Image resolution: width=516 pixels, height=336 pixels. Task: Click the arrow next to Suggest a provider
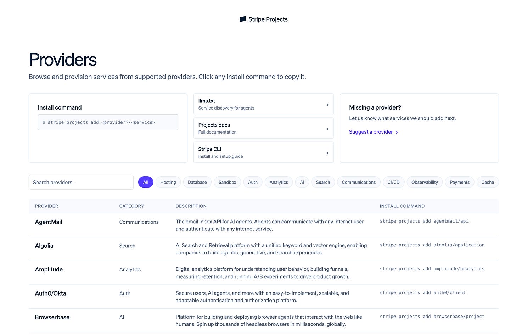click(397, 132)
